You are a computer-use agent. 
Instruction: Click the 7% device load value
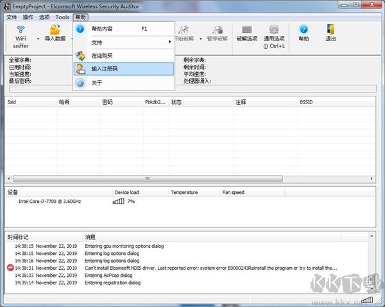tap(131, 201)
